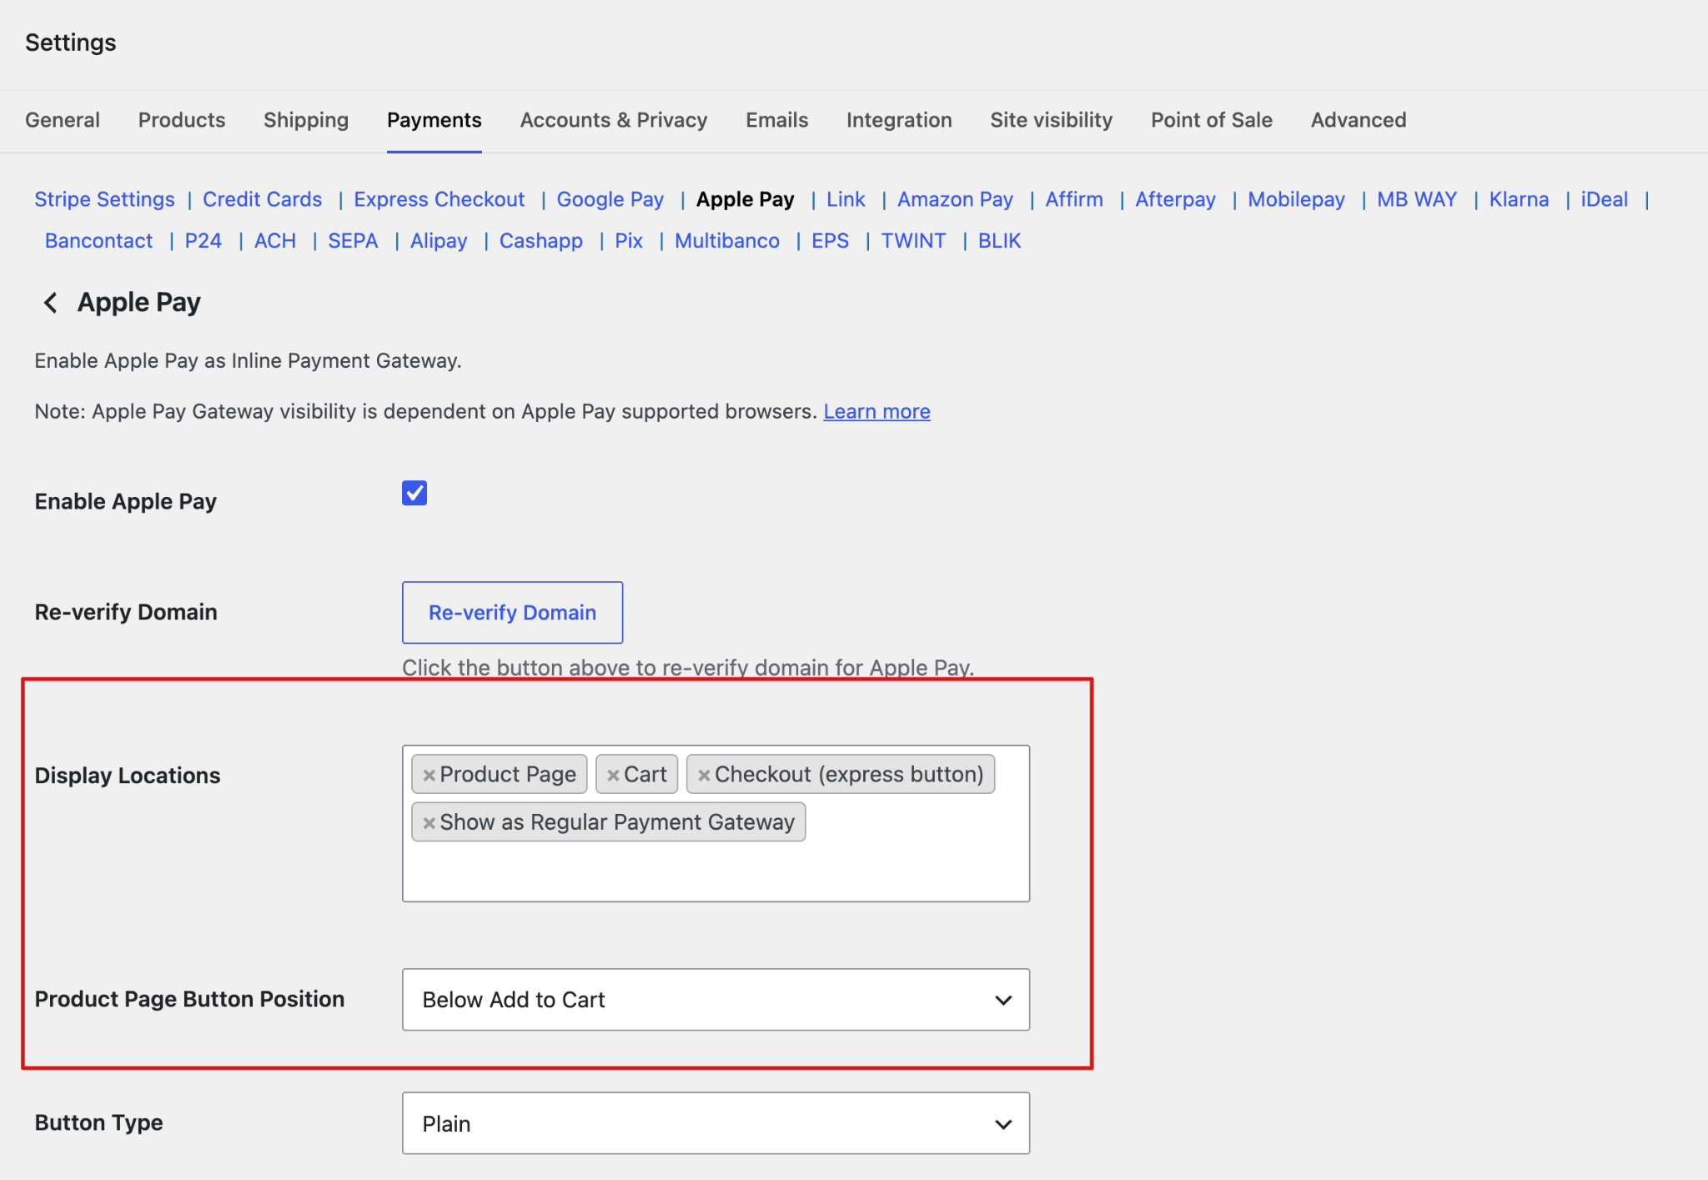This screenshot has width=1708, height=1180.
Task: Open Product Page Button Position dropdown
Action: [716, 999]
